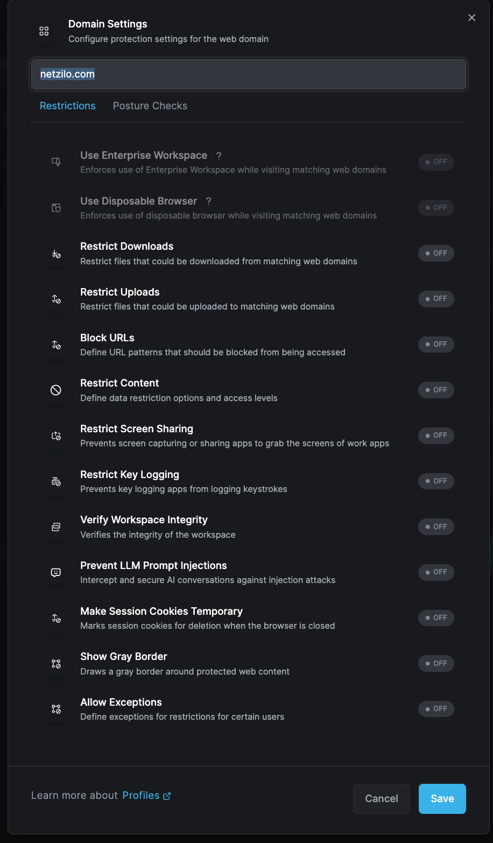Click the Prevent LLM Prompt Injections icon
The width and height of the screenshot is (493, 843).
point(56,572)
